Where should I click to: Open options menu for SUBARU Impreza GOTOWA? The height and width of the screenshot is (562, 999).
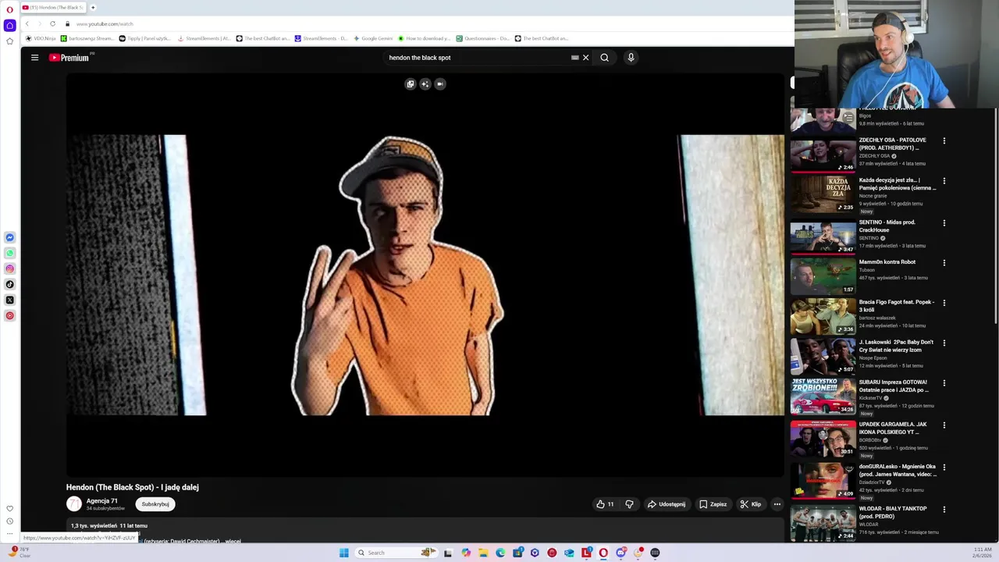point(944,383)
